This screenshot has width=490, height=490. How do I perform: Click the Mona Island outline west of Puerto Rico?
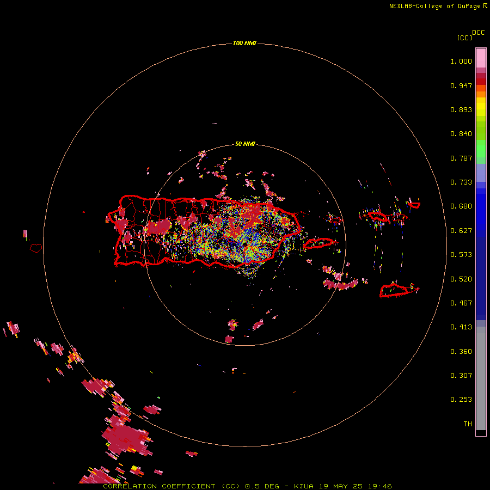tap(36, 248)
